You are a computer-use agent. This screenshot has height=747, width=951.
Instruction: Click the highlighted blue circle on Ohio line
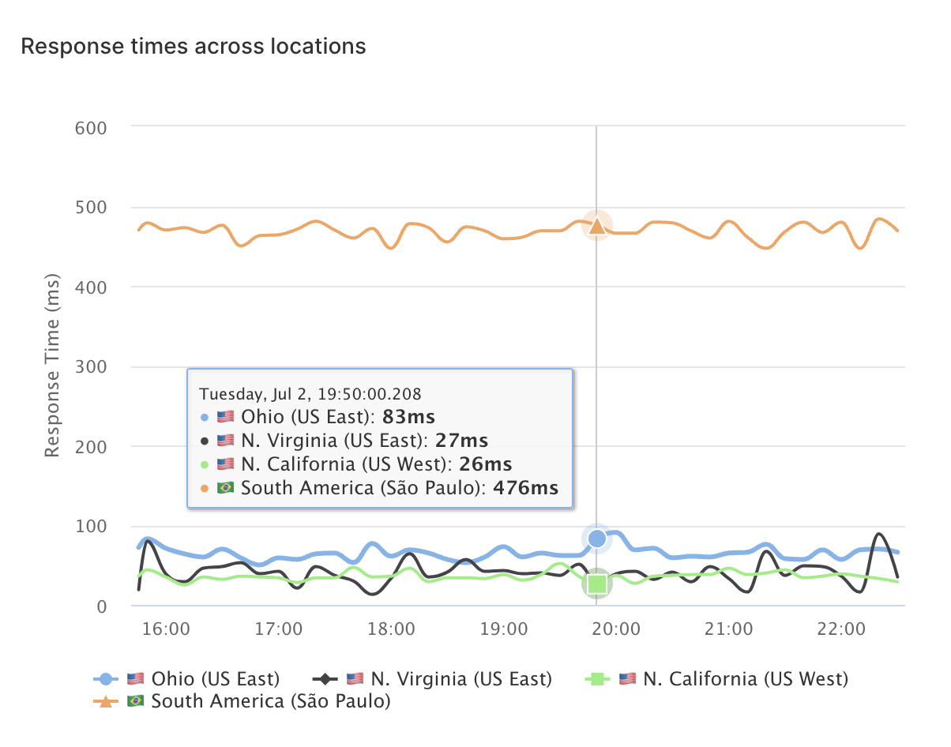[597, 539]
